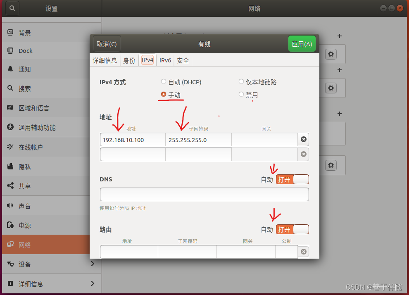409x295 pixels.
Task: Click the 隐私 hand icon
Action: tap(10, 166)
